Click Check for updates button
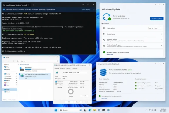Screen dimensions: 169x113 click(157, 19)
